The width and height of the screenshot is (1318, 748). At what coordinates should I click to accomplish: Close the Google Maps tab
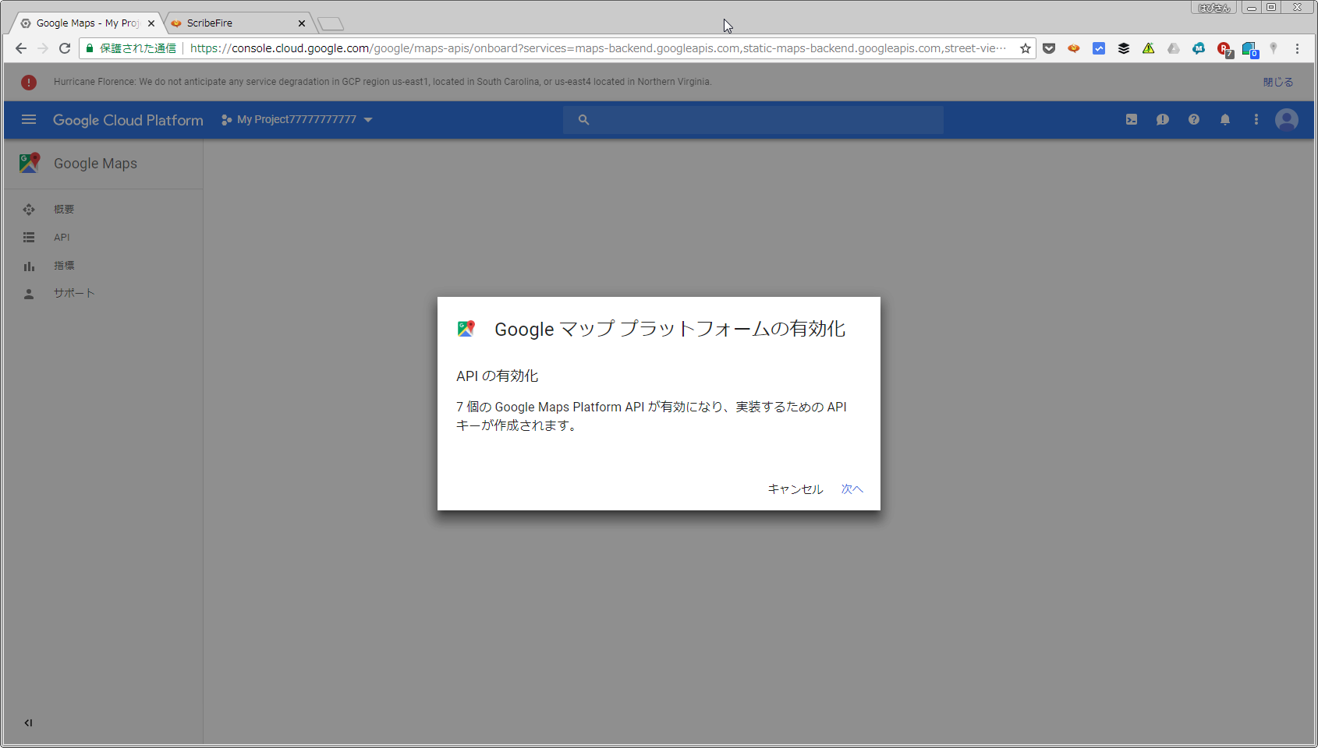151,23
